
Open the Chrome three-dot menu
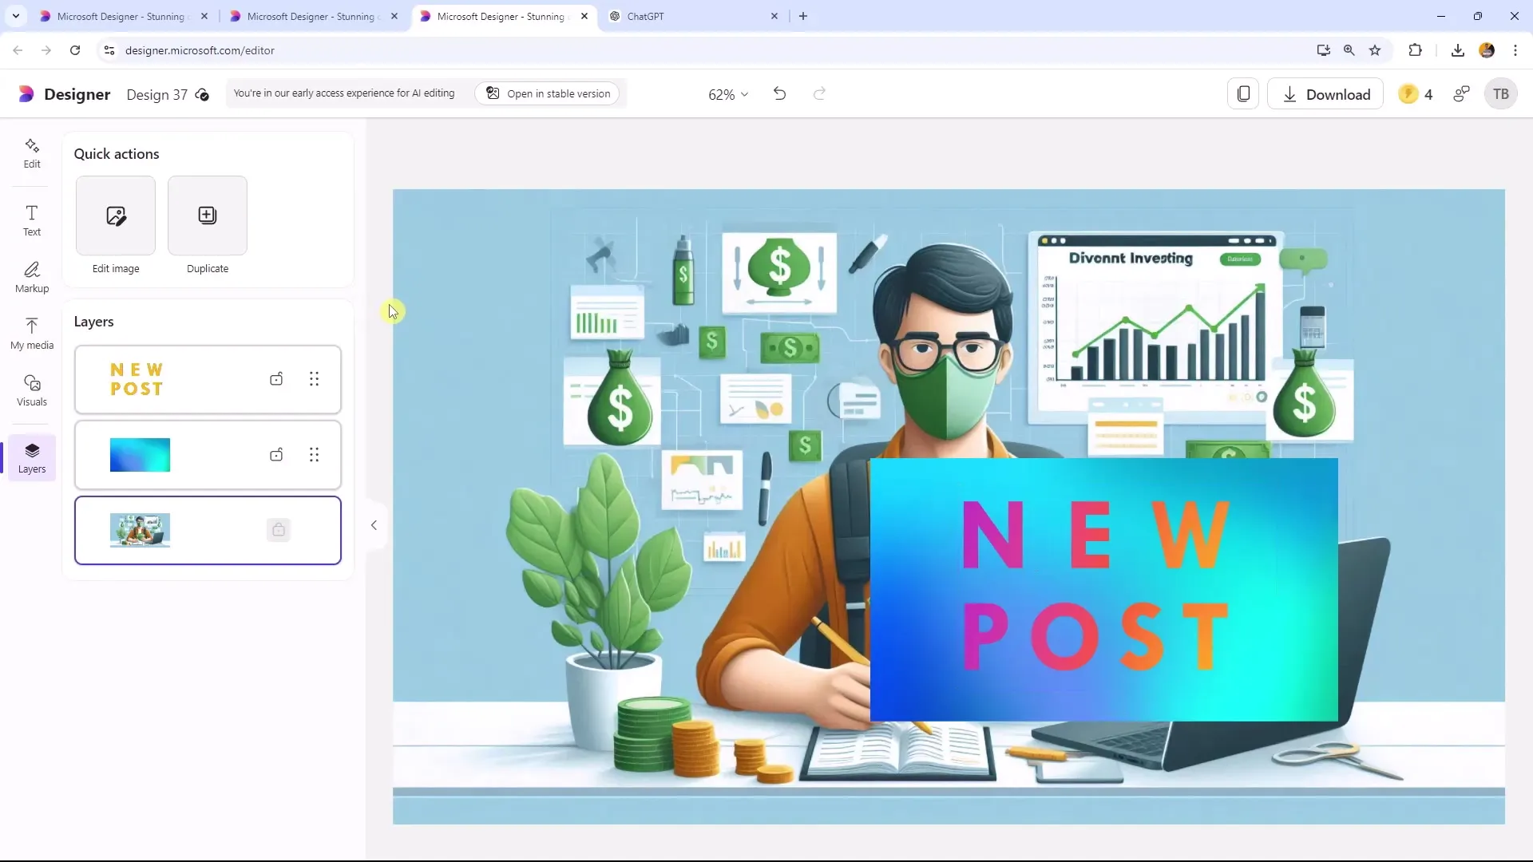coord(1515,50)
